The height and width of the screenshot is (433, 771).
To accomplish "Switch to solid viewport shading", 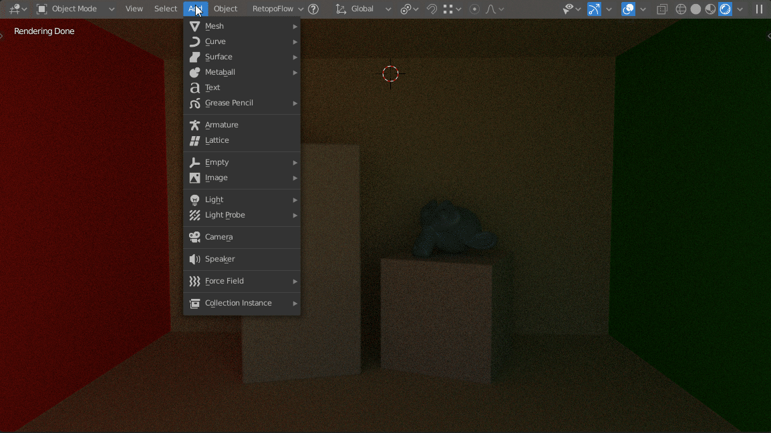I will point(696,9).
